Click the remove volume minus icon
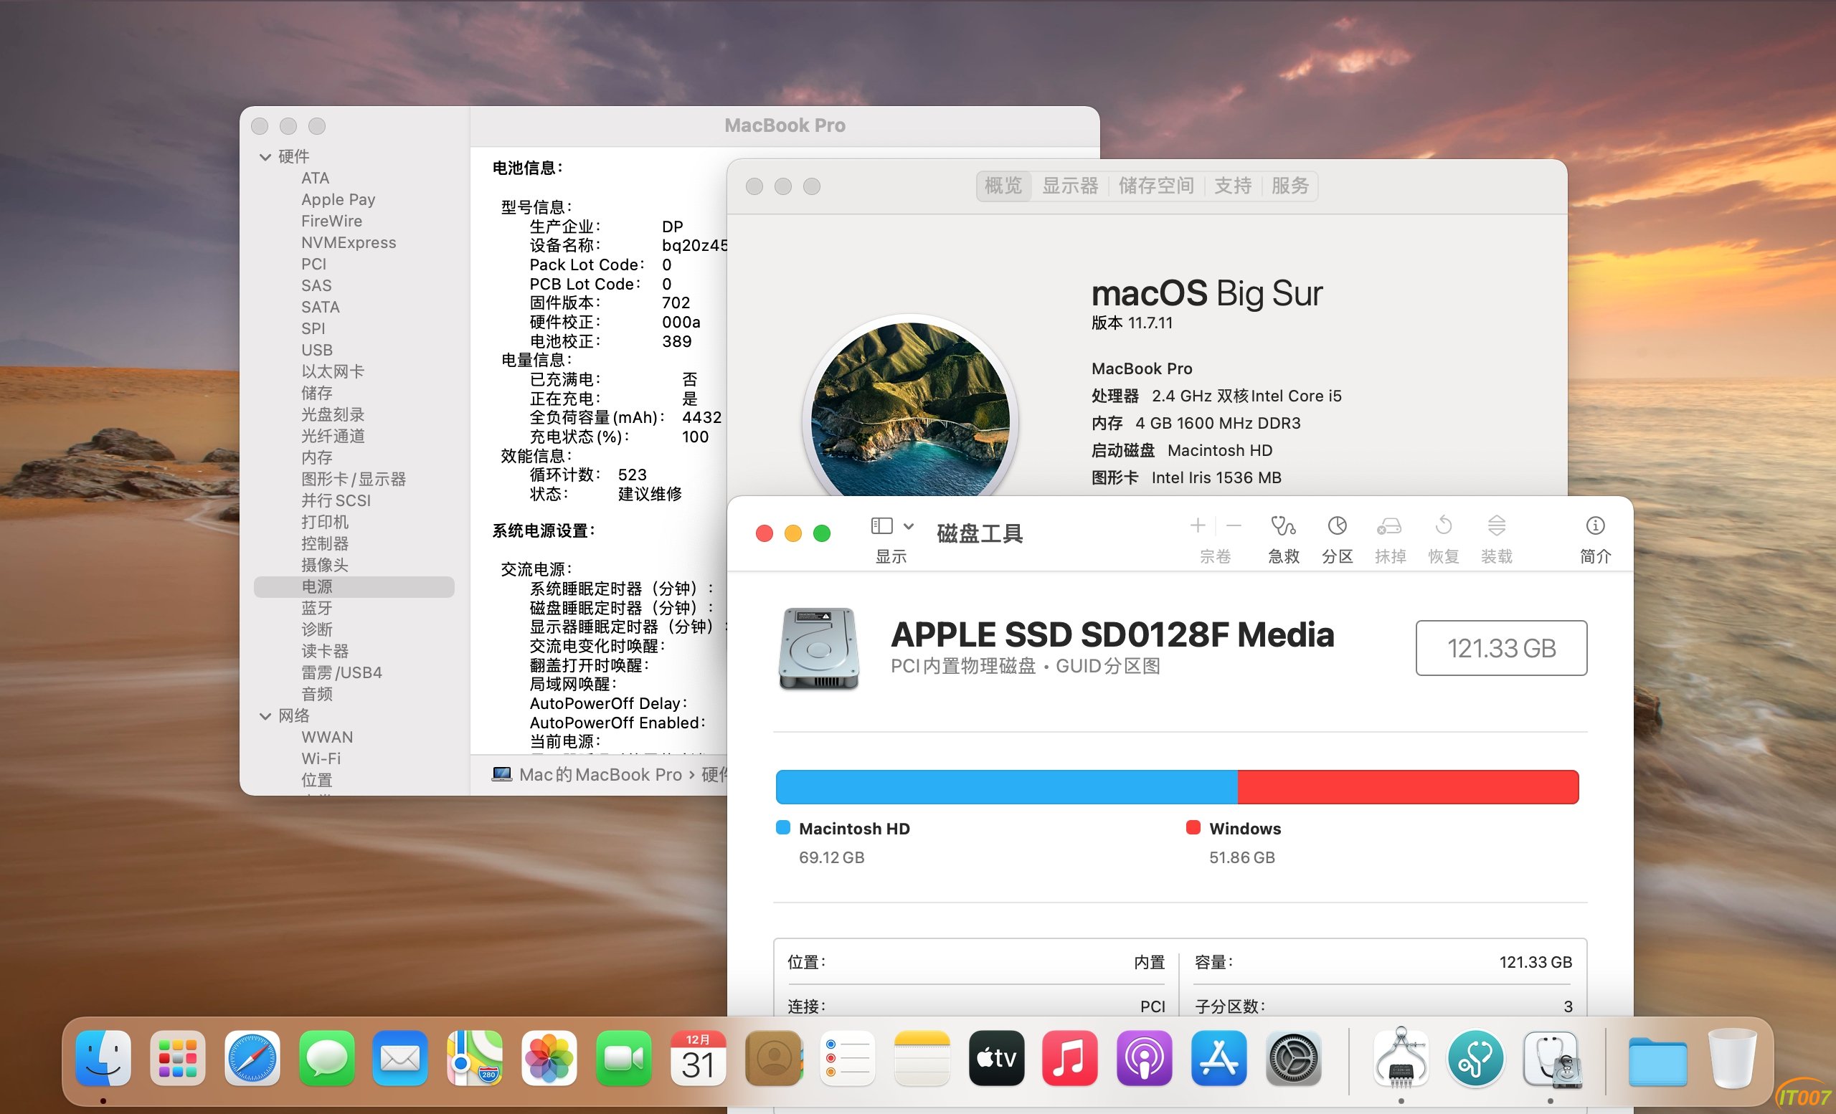The width and height of the screenshot is (1836, 1114). [x=1233, y=525]
